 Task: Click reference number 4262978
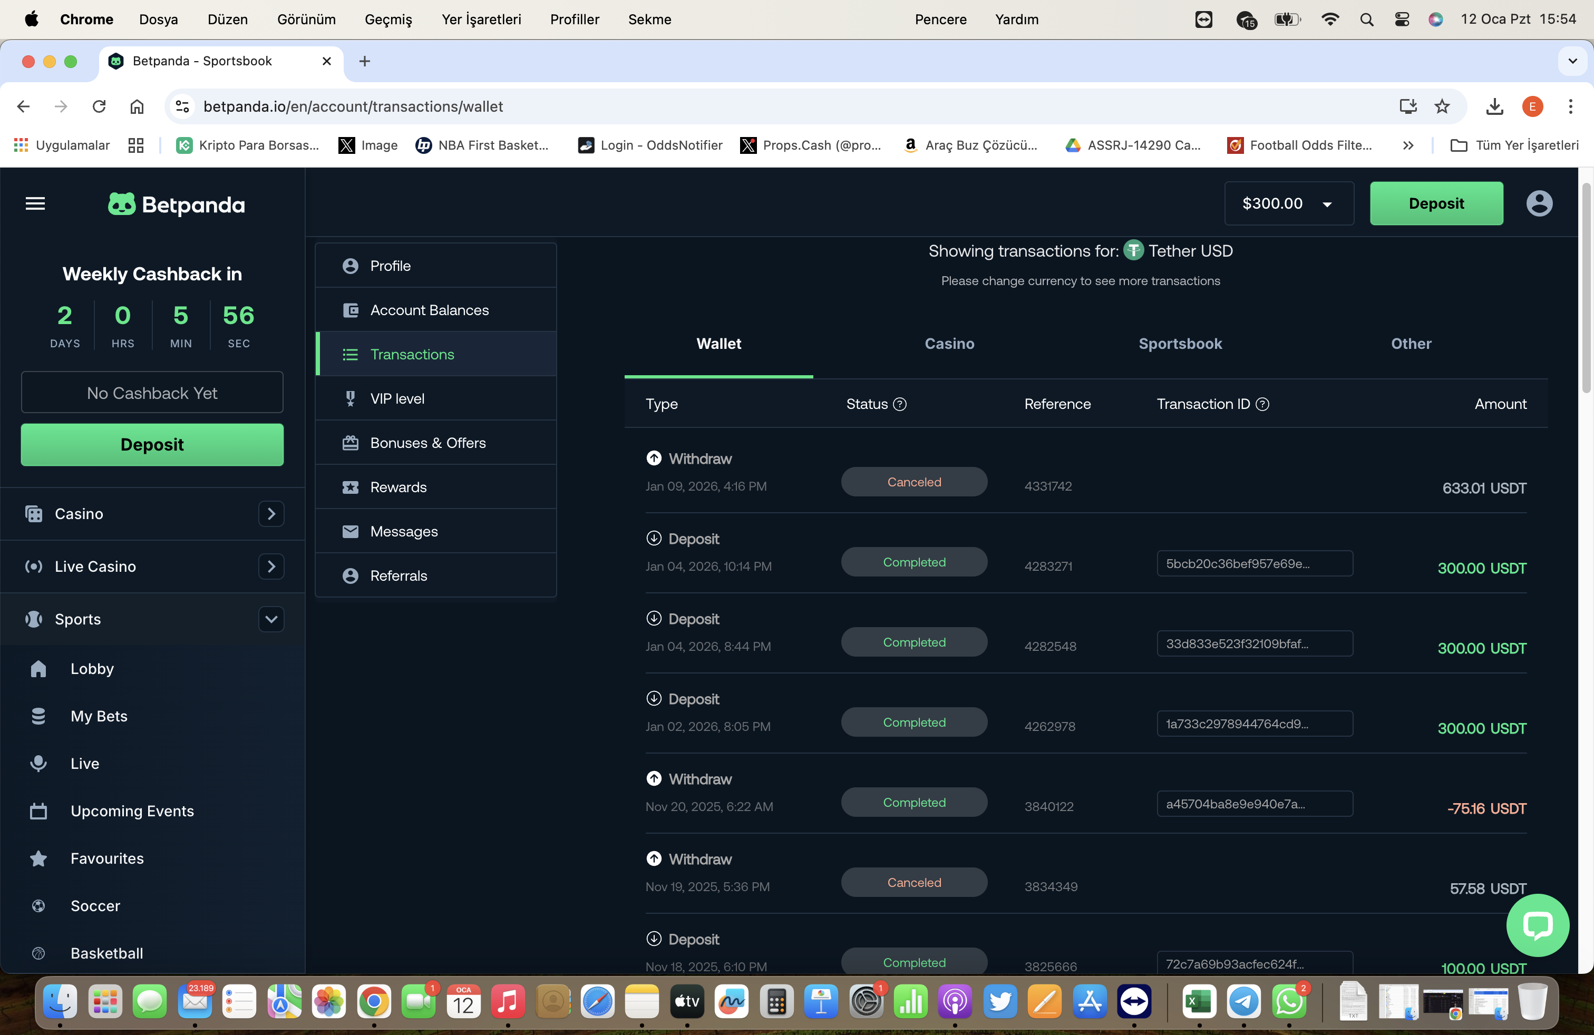tap(1049, 726)
